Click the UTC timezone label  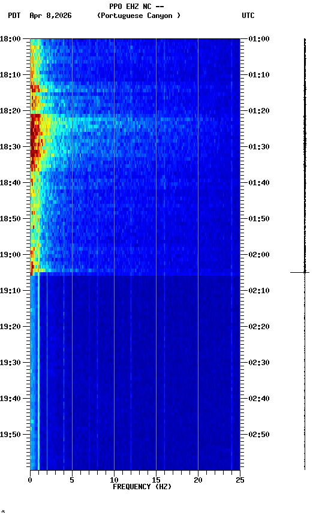[x=248, y=16]
